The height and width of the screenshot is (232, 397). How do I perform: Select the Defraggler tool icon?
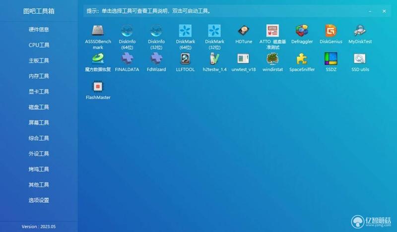302,31
